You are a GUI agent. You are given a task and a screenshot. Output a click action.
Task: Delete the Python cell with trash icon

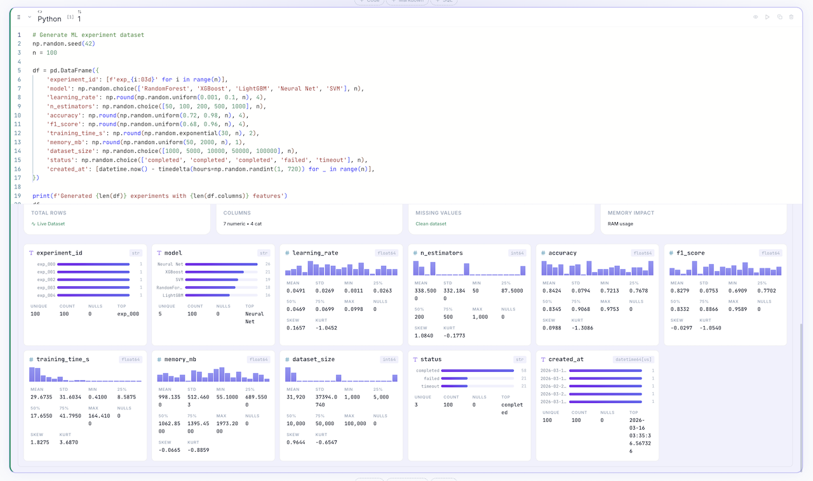point(791,17)
